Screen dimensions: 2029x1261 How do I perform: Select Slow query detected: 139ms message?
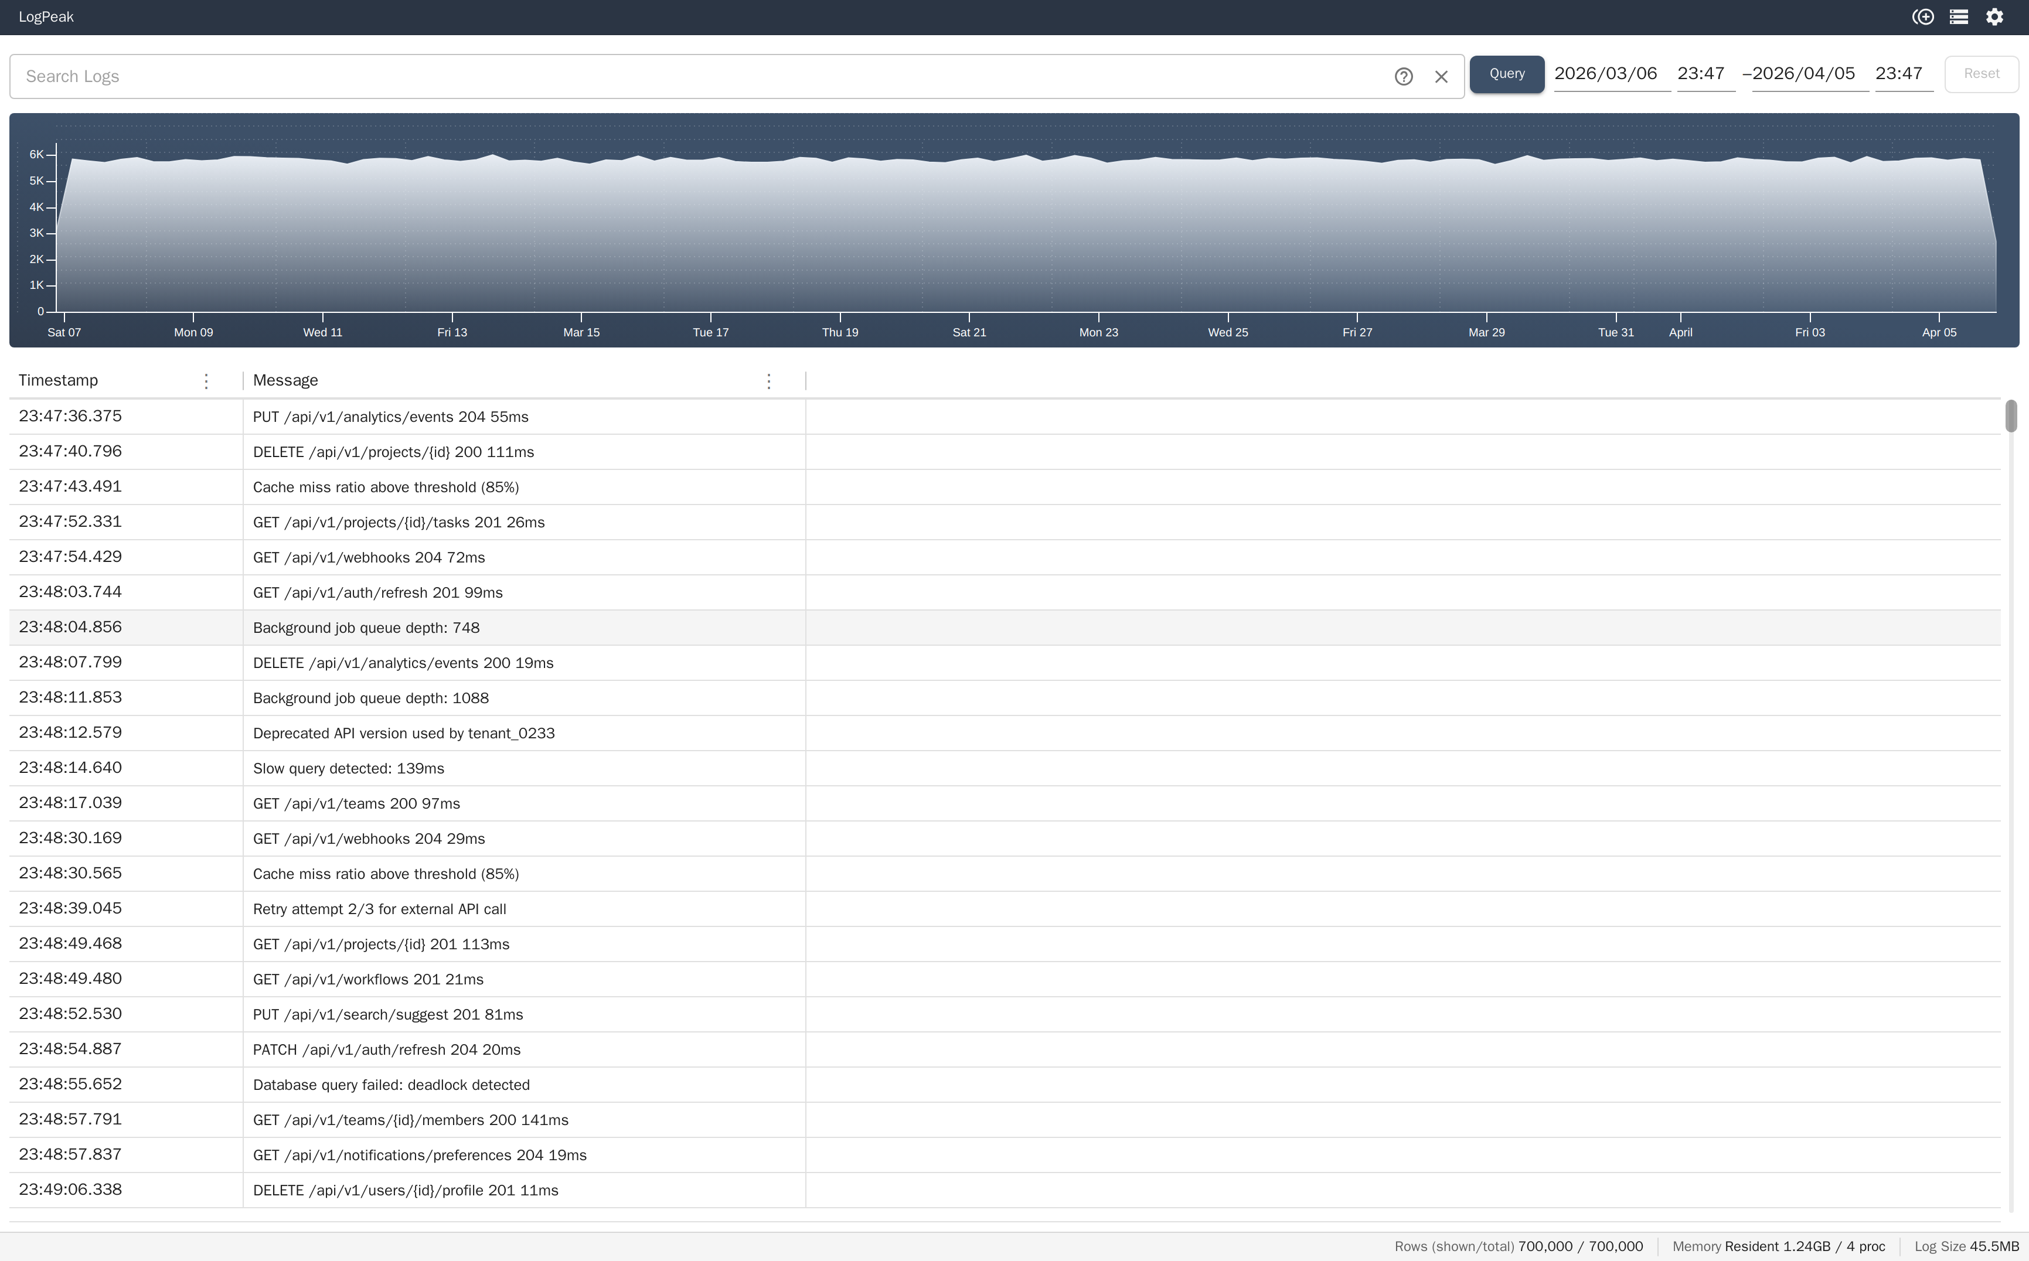tap(349, 768)
